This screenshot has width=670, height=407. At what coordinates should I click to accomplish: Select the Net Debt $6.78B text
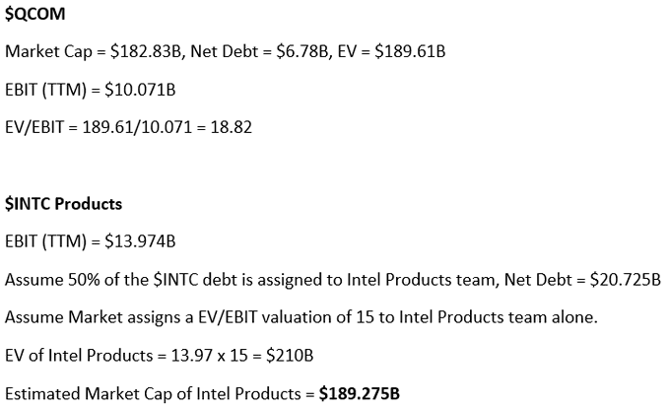point(260,51)
